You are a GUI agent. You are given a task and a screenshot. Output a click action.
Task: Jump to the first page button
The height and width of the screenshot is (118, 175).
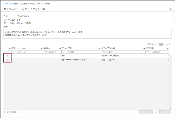point(141,112)
